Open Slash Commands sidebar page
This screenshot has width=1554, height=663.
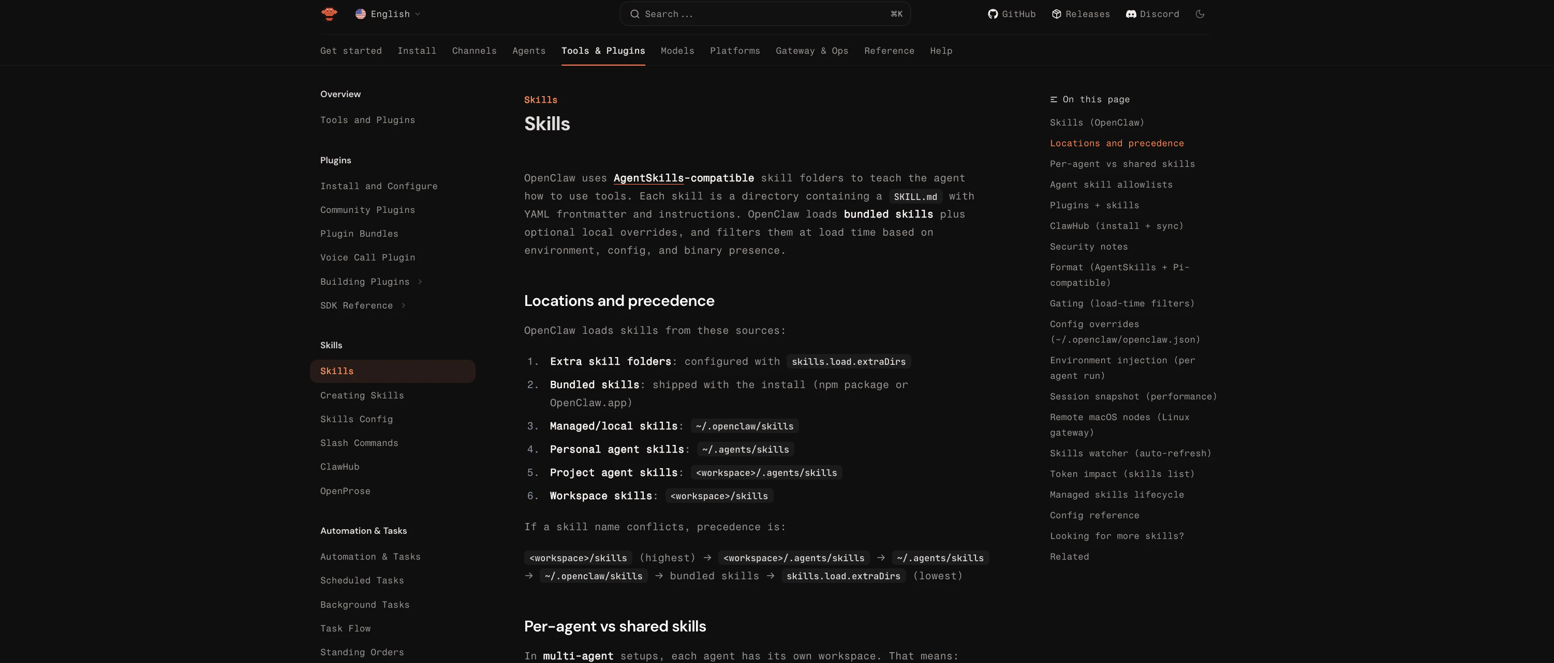pyautogui.click(x=359, y=442)
